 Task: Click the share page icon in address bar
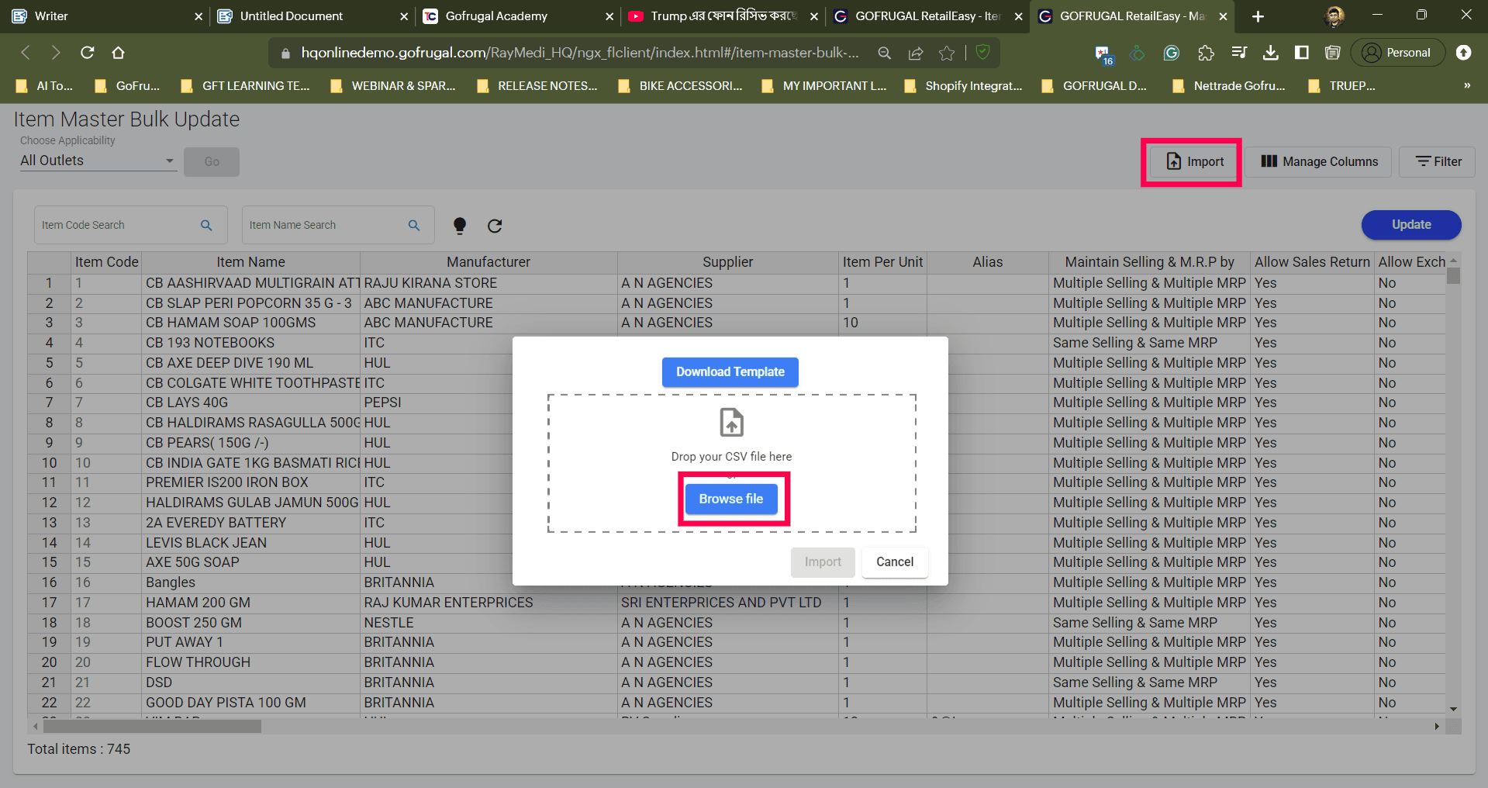(916, 53)
